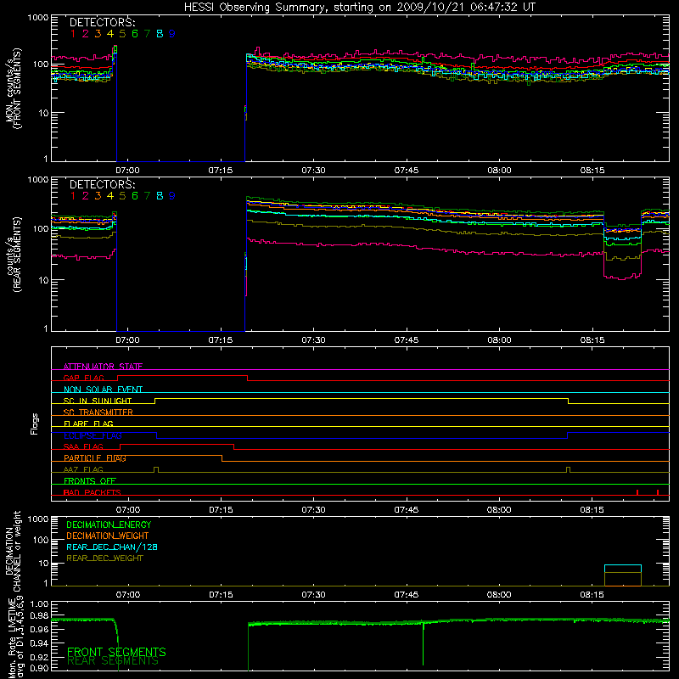
Task: Click the bright green FRONT SEGMENTS livetime label
Action: (116, 652)
